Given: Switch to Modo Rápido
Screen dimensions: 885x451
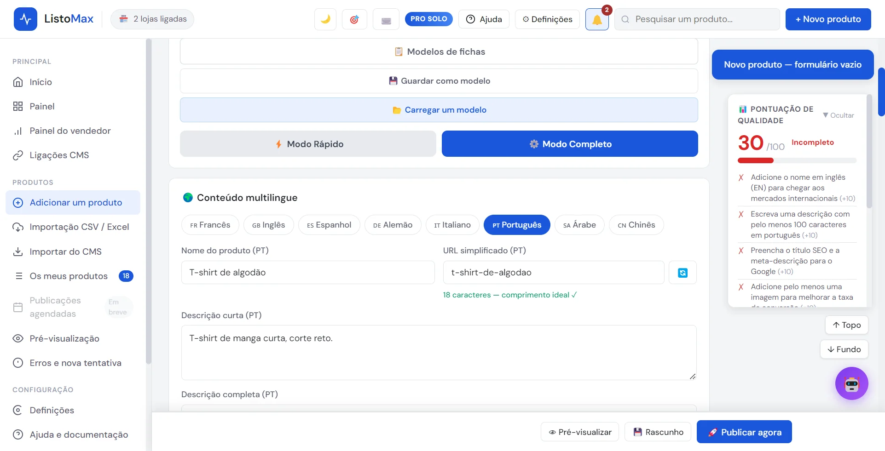Looking at the screenshot, I should pyautogui.click(x=308, y=144).
